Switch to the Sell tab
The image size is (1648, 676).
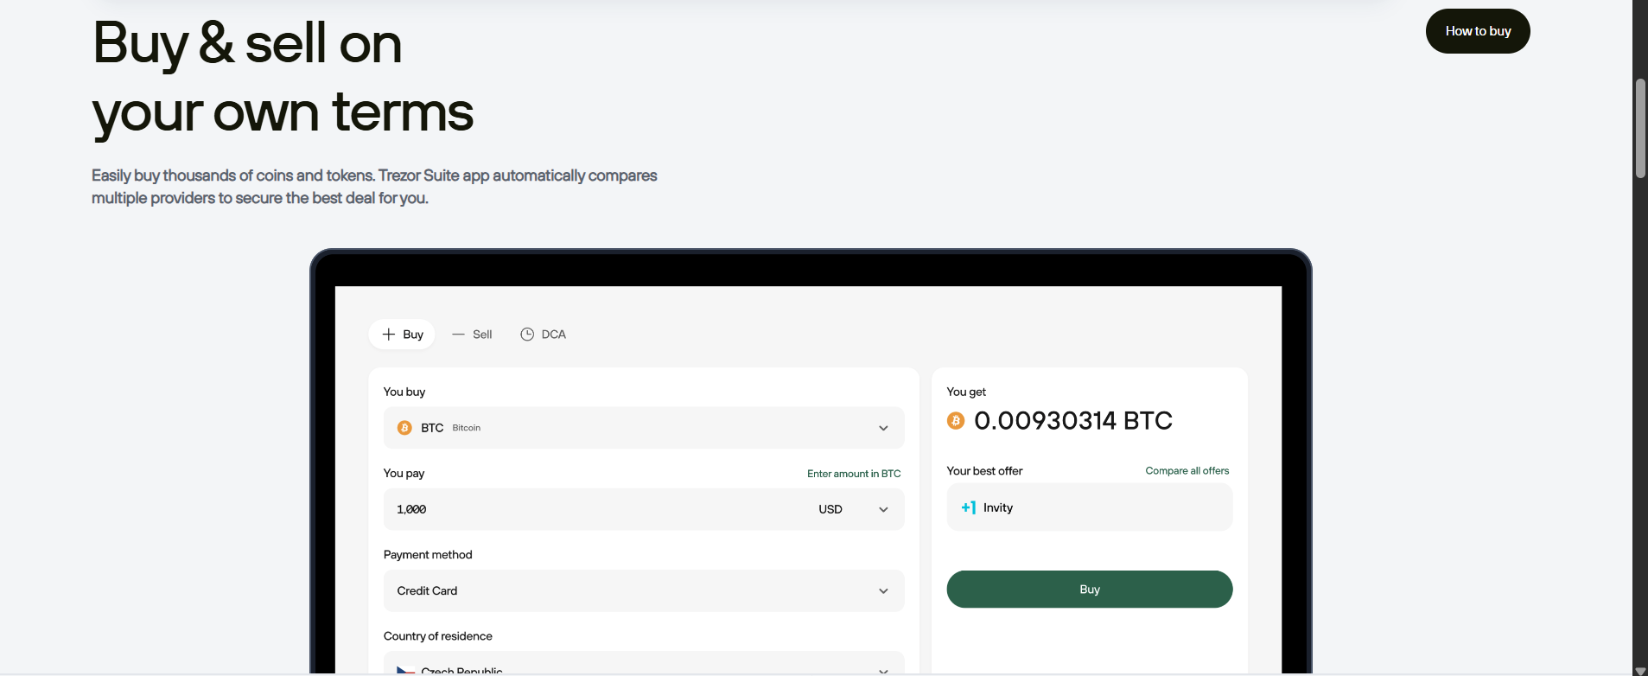coord(472,335)
